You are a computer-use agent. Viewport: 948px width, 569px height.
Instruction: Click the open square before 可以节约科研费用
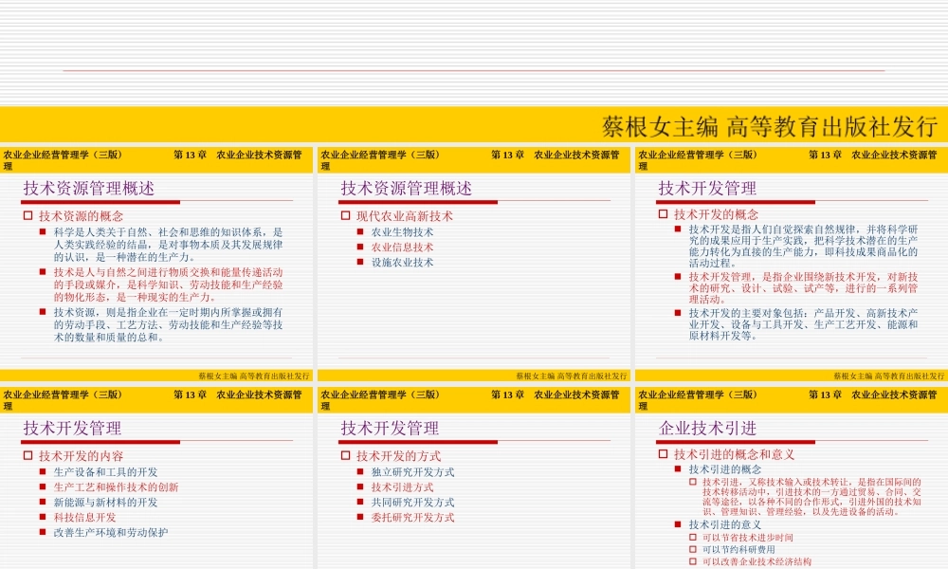(x=692, y=549)
